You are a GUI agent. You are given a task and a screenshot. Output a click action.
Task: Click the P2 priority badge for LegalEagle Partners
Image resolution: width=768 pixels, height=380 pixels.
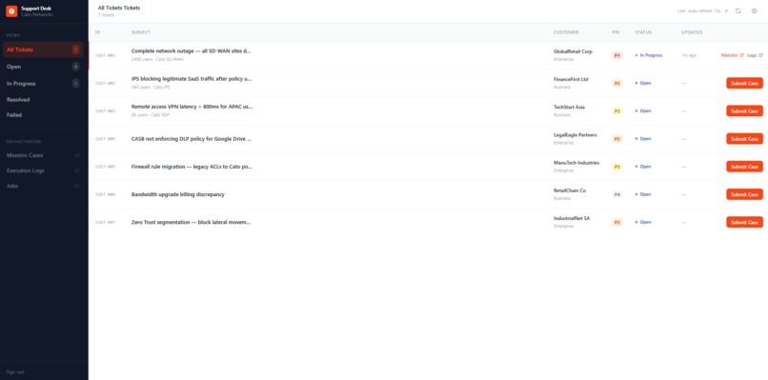(x=617, y=139)
